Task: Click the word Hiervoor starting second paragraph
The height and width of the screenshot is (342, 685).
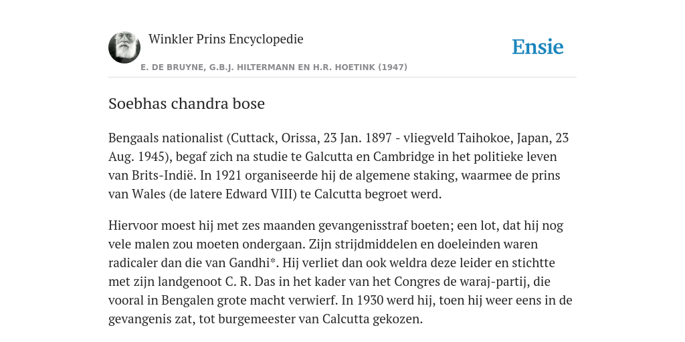Action: tap(133, 226)
